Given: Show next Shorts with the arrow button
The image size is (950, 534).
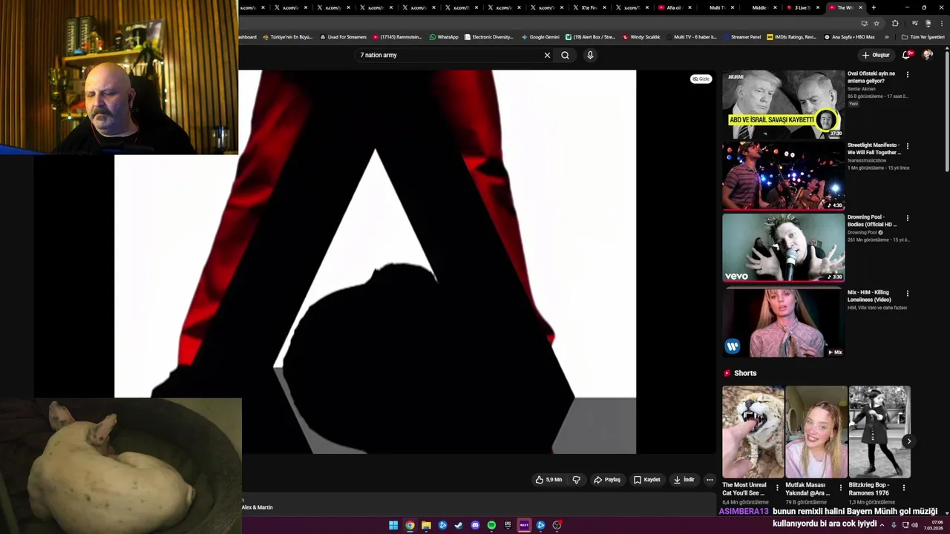Looking at the screenshot, I should pos(908,441).
